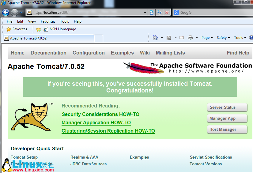Open Clustering/Session Replication HOW-TO link
This screenshot has width=253, height=173.
[108, 131]
